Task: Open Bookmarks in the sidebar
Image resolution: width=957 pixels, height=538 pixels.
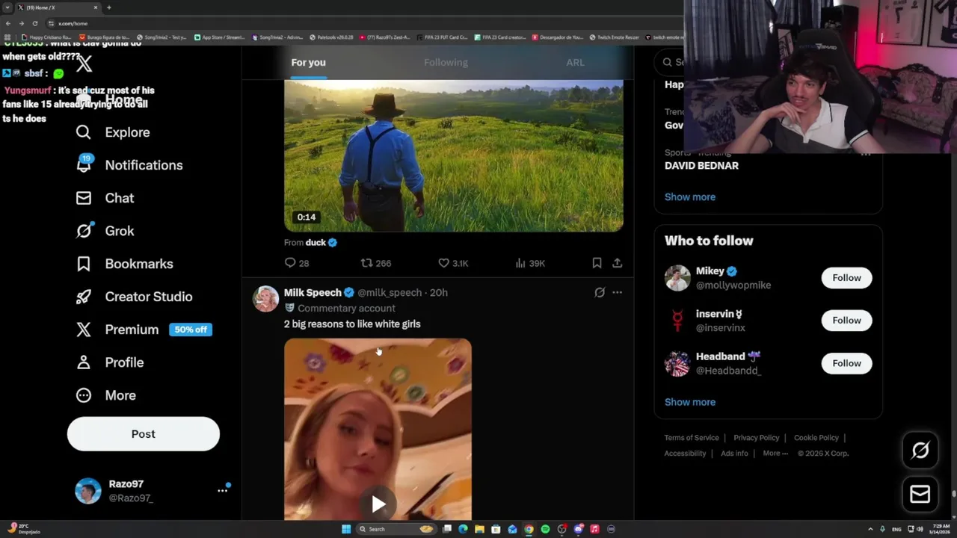Action: coord(124,264)
